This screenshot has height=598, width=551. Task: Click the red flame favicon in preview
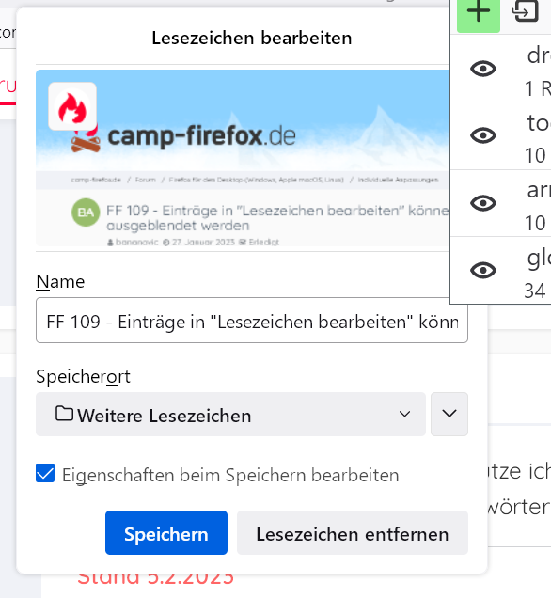(72, 106)
